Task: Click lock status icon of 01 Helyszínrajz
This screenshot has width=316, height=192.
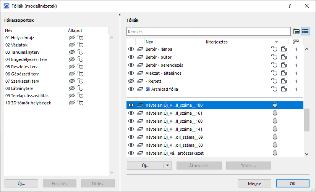Action: 81,38
